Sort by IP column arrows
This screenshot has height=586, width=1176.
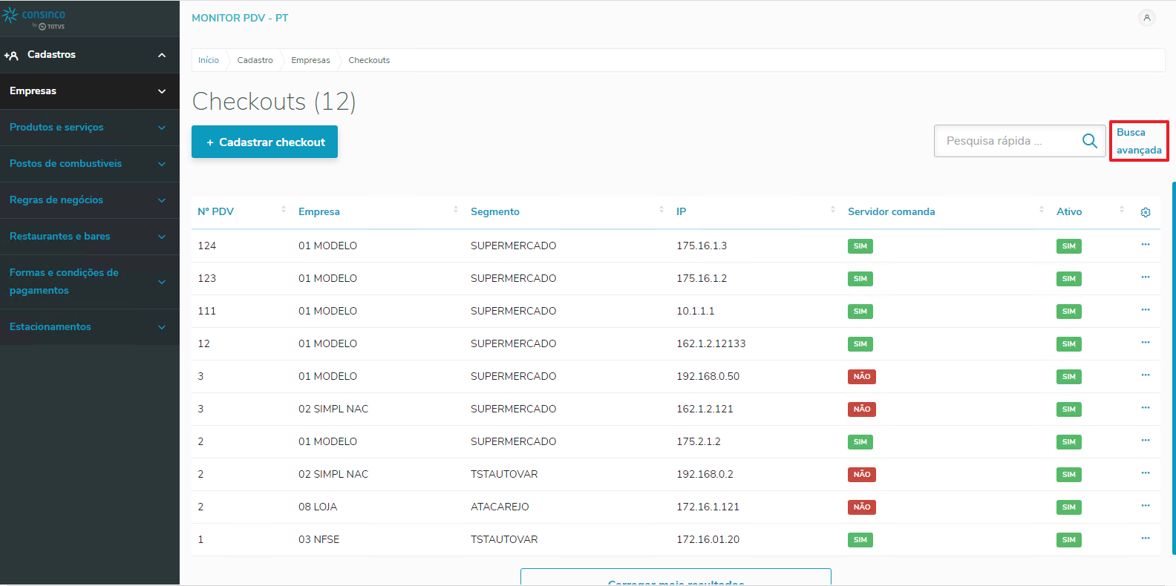(832, 210)
